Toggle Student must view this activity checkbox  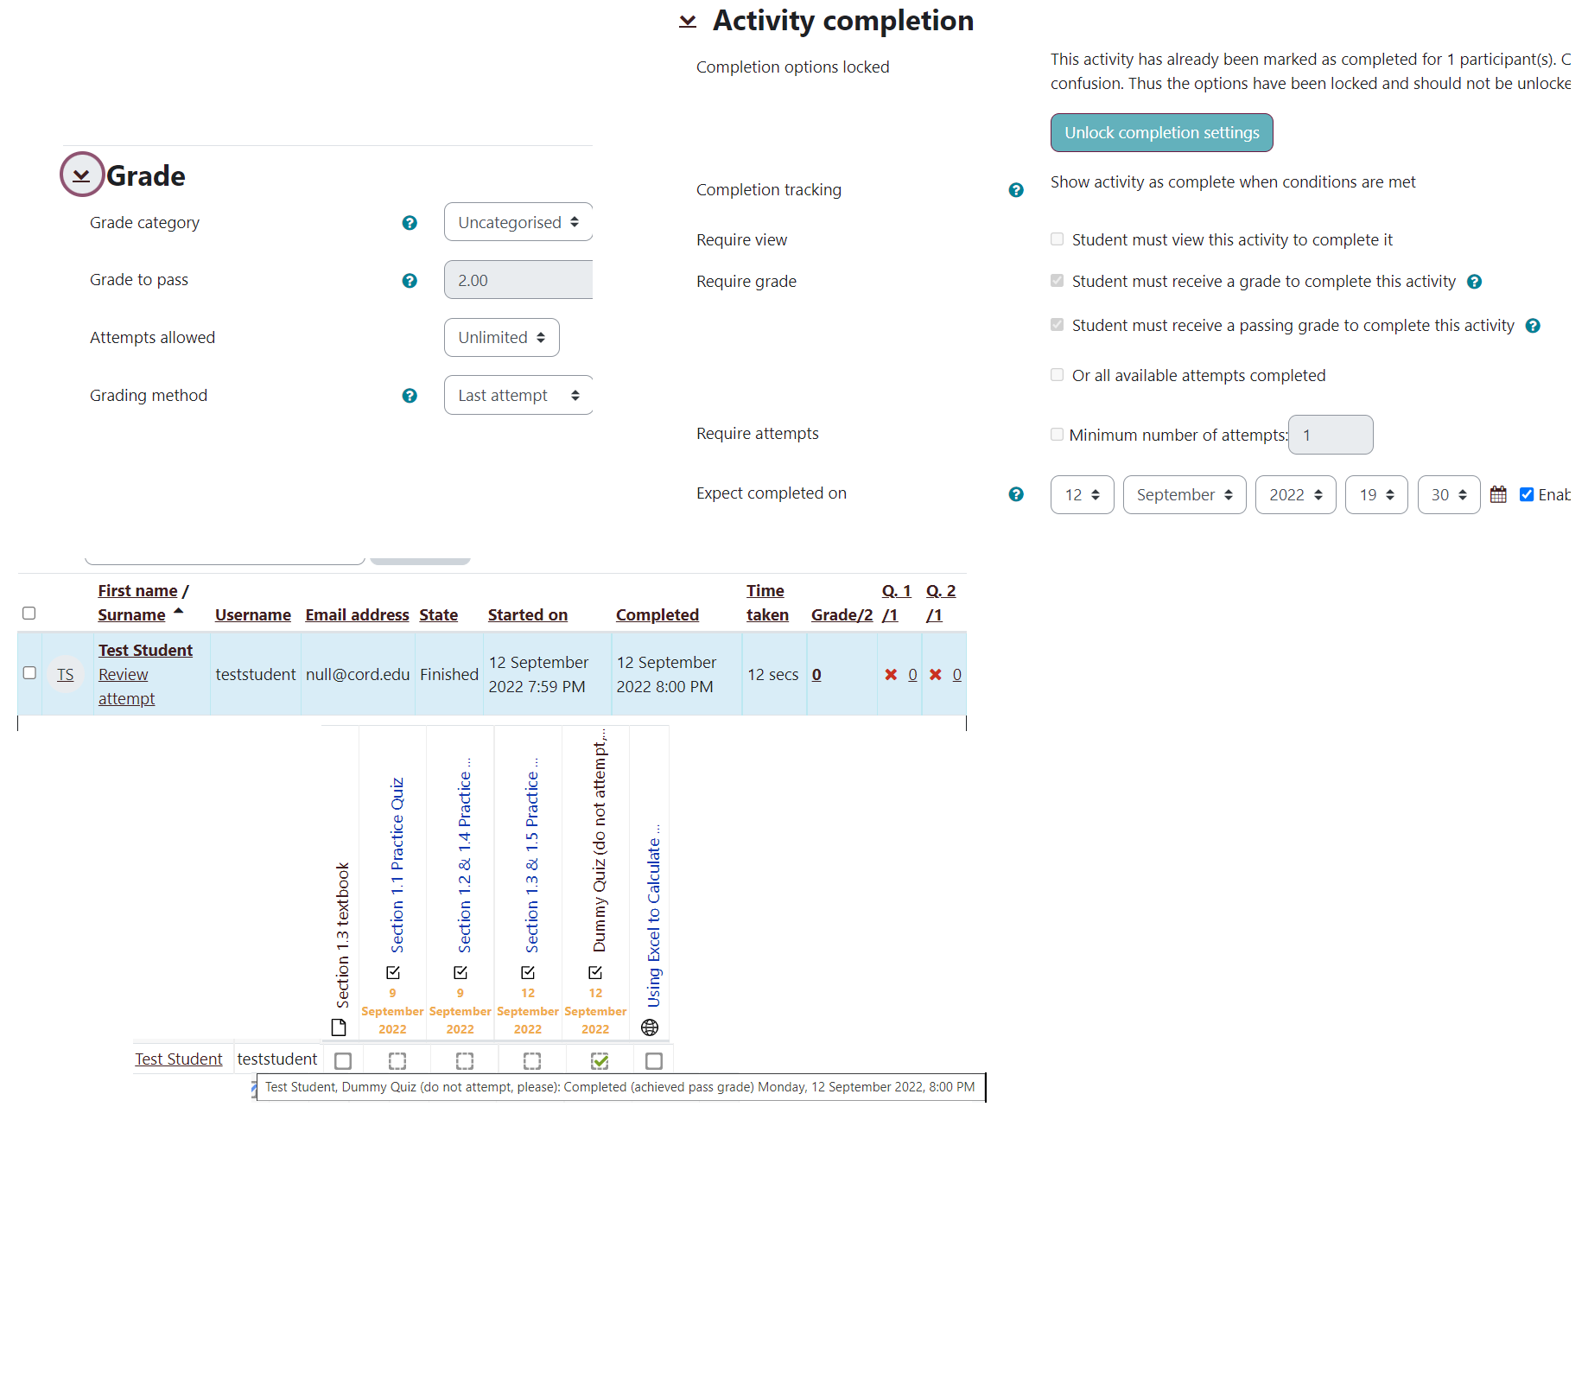tap(1057, 239)
